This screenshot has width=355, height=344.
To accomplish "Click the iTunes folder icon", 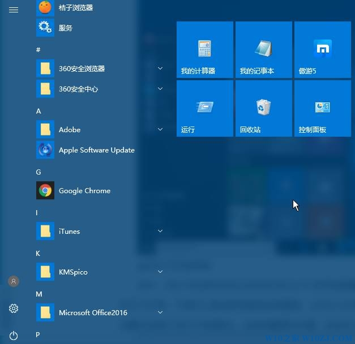I will 45,231.
